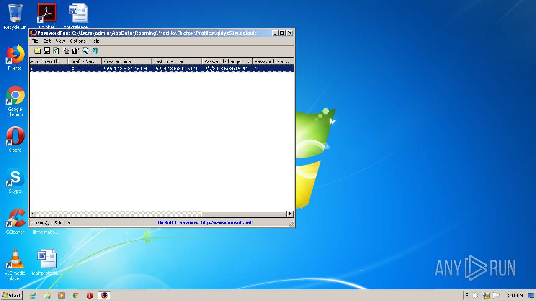Launch CCleaner desktop shortcut
This screenshot has width=536, height=301.
(x=15, y=222)
